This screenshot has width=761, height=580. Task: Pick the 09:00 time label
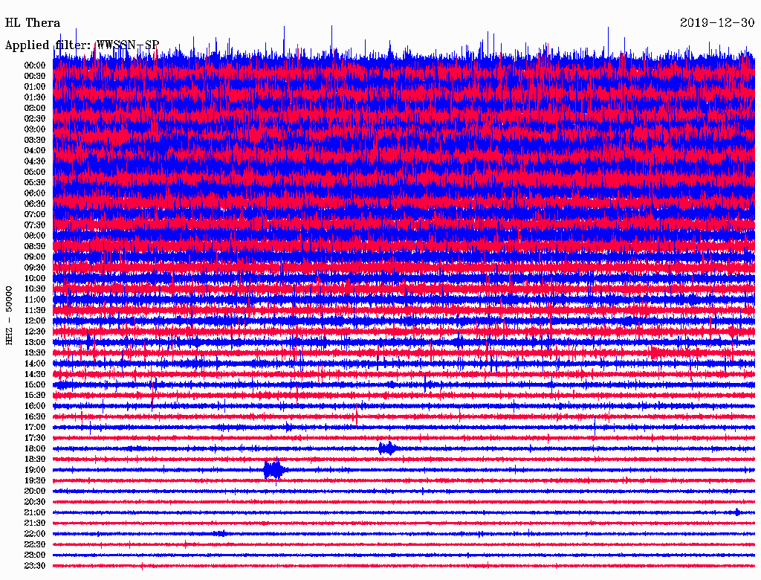[35, 257]
